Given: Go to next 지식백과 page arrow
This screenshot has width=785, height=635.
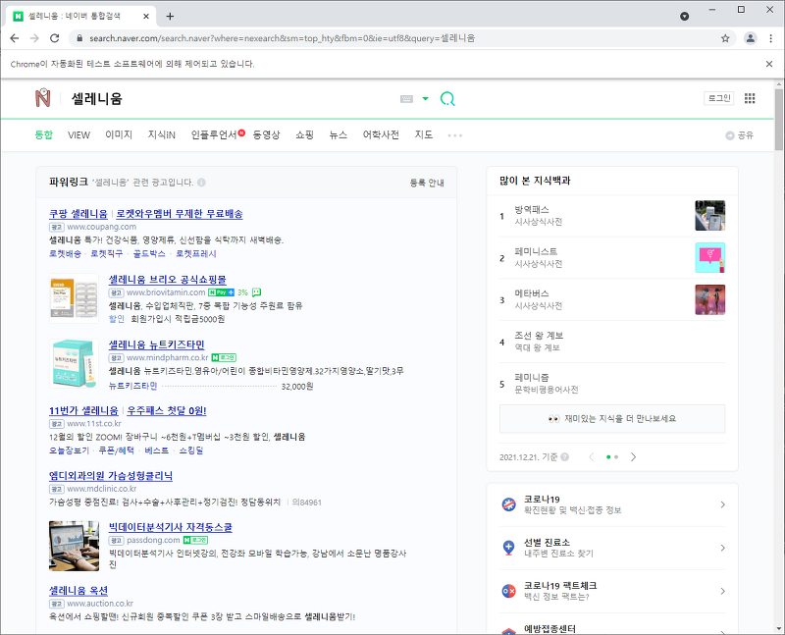Looking at the screenshot, I should click(633, 457).
